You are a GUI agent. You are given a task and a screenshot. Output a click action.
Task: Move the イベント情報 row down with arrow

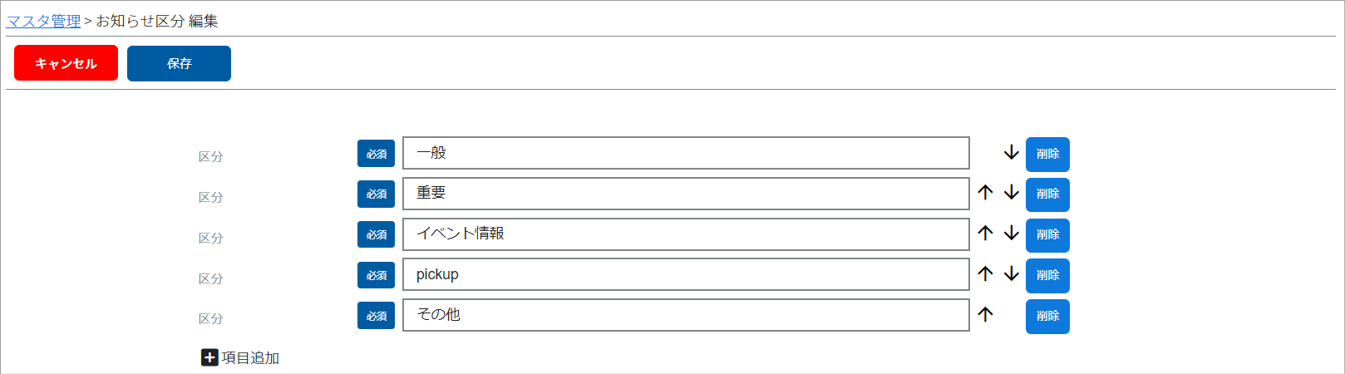click(1011, 234)
